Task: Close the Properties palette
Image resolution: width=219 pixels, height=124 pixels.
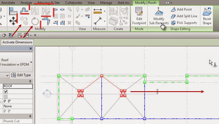Action: coord(31,48)
